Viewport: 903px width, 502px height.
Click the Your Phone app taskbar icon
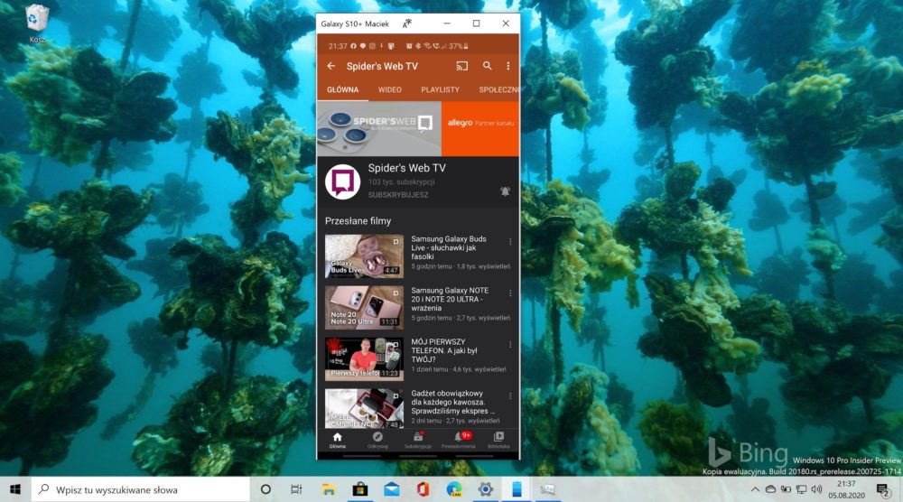pos(517,489)
